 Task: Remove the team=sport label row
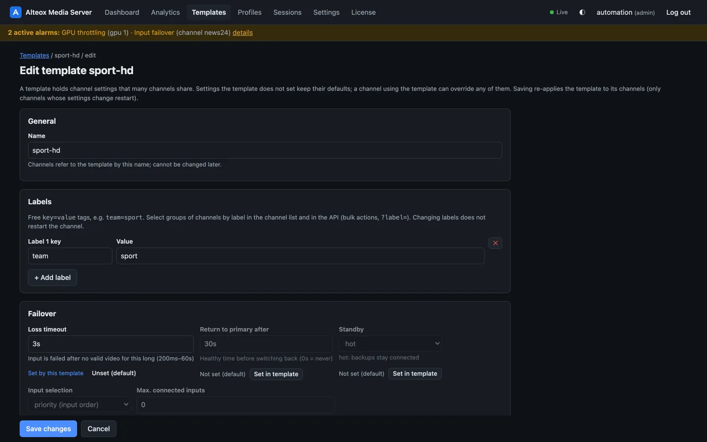(495, 243)
